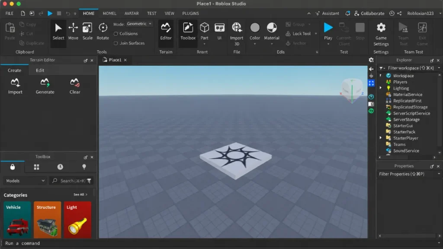Select the Scale tool
Screen dimensions: 443x249
coord(87,32)
